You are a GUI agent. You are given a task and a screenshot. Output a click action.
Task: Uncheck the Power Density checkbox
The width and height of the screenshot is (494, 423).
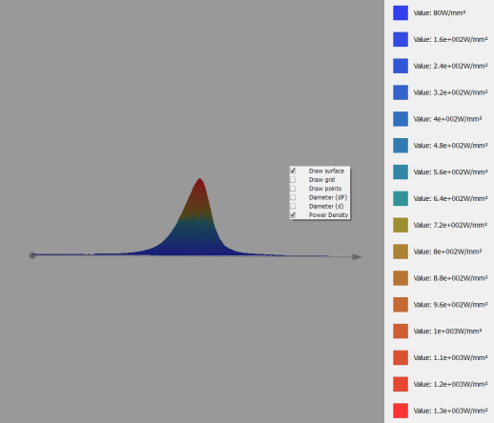[293, 215]
